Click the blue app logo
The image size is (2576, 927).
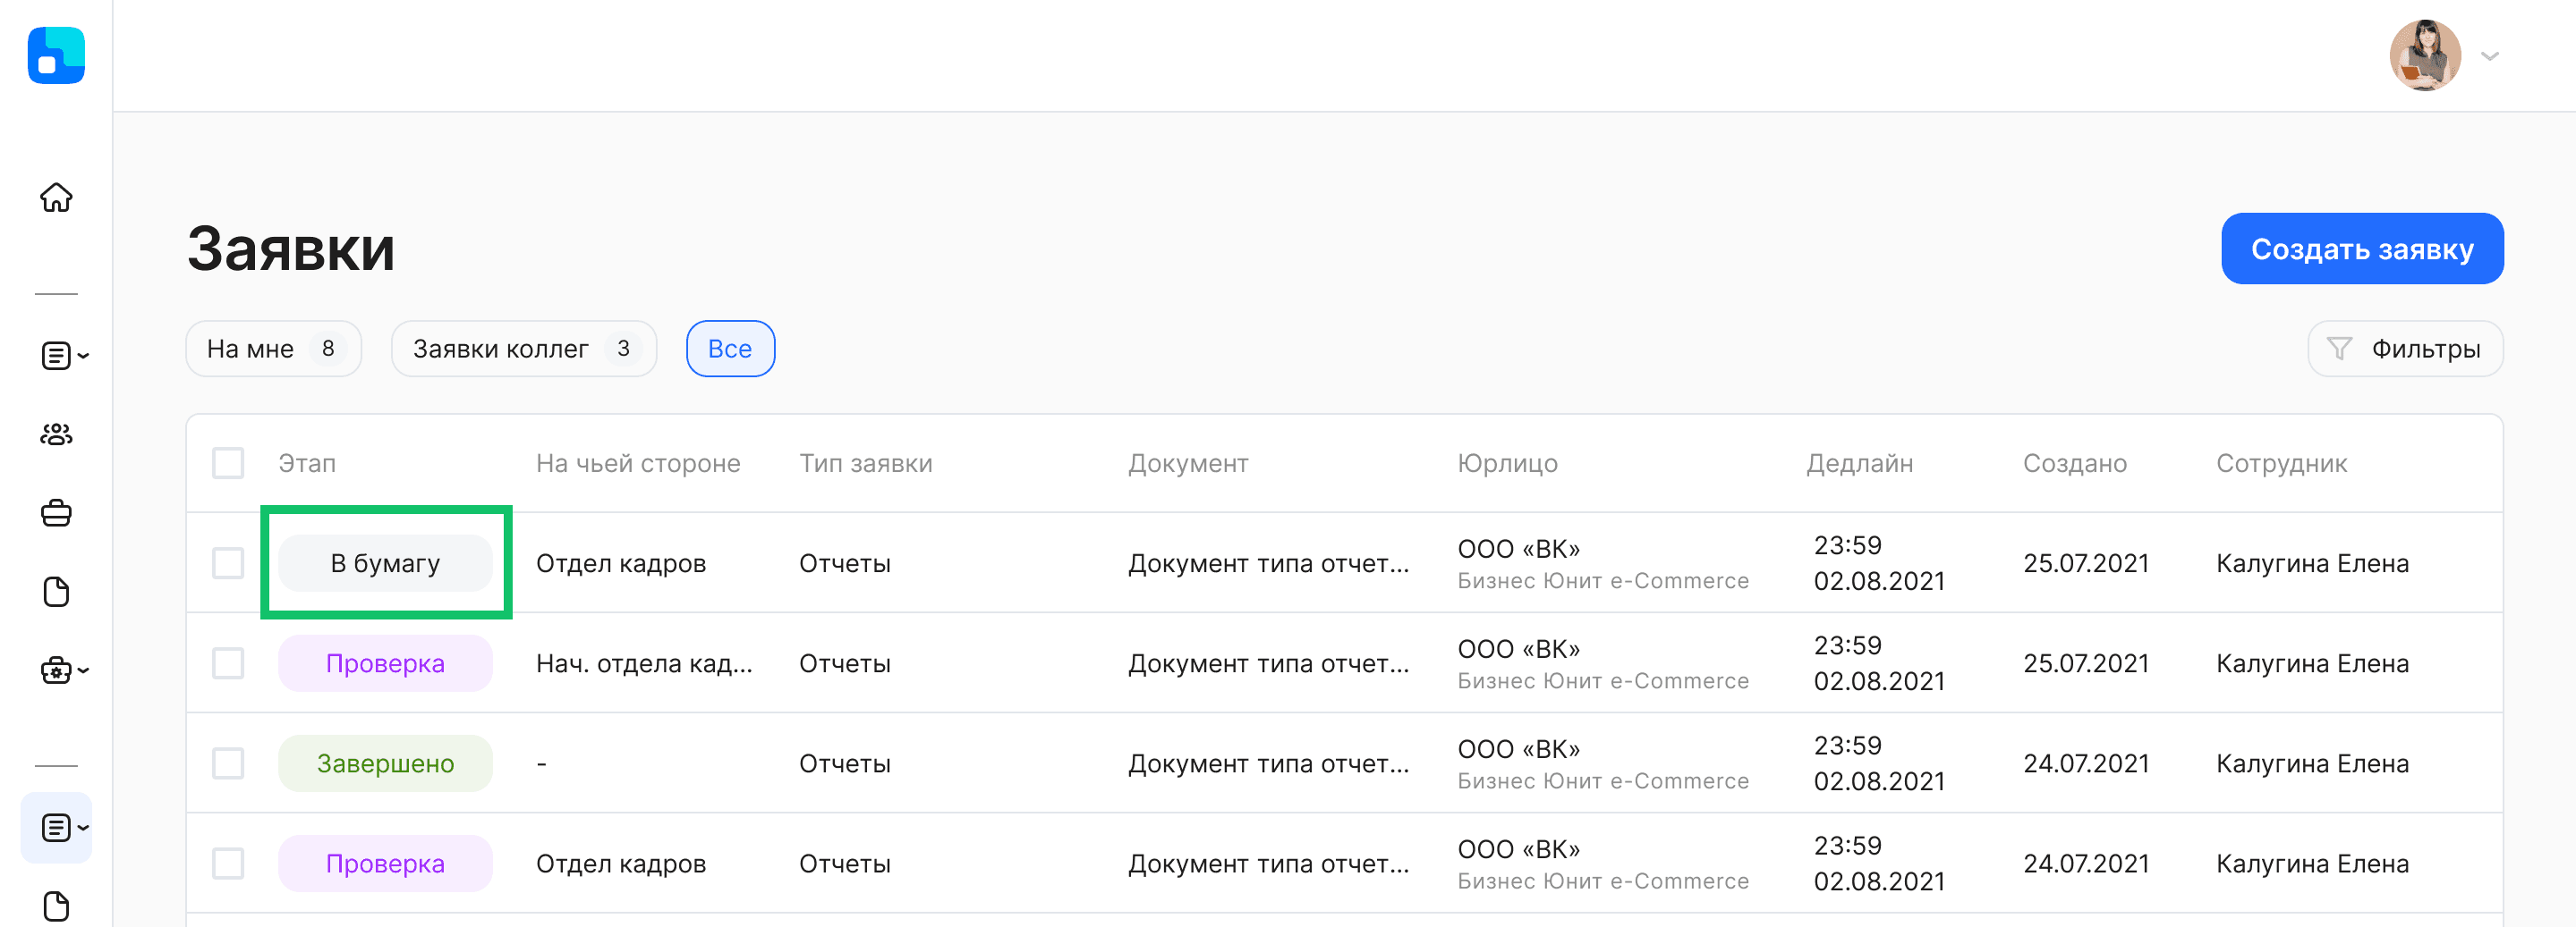pyautogui.click(x=56, y=56)
